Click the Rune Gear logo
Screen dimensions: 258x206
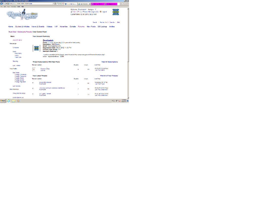[x=22, y=15]
